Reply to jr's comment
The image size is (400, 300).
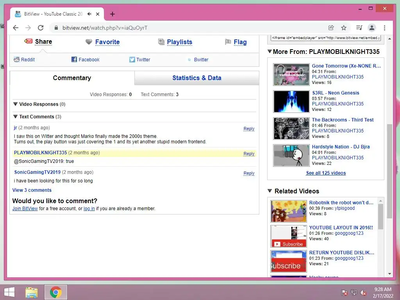tap(249, 129)
